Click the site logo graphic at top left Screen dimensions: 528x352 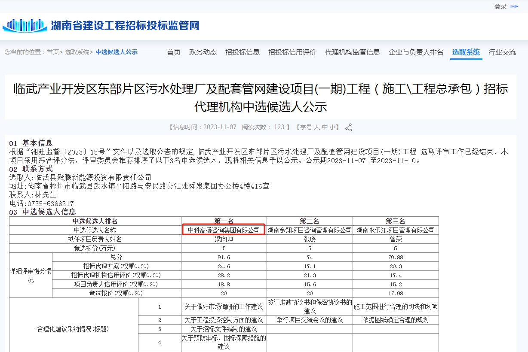[x=25, y=25]
